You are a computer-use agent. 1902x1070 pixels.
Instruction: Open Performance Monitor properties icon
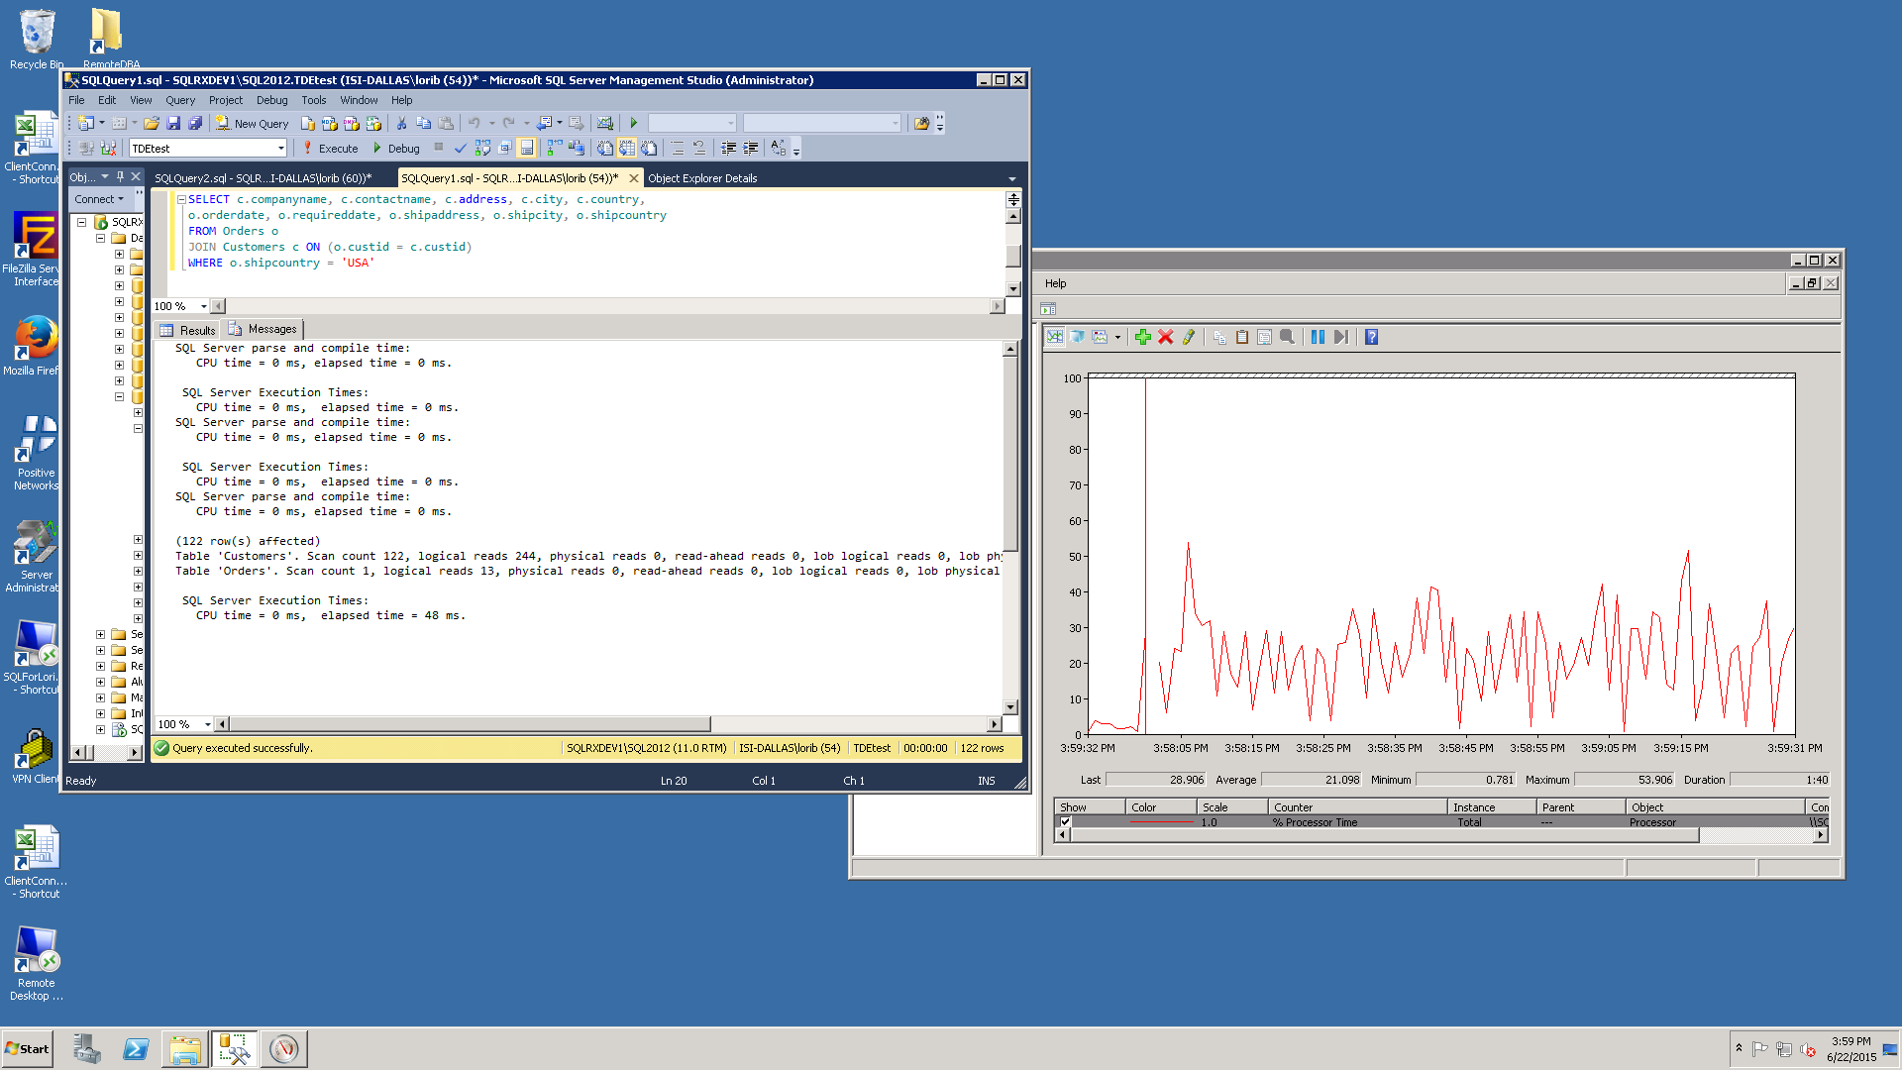click(x=1264, y=337)
